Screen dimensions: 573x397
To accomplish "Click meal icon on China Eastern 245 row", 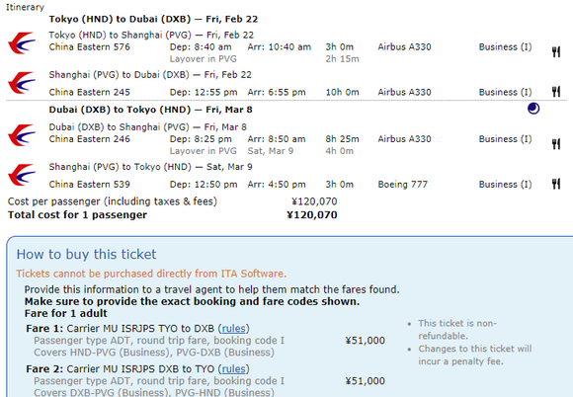I will tap(556, 91).
